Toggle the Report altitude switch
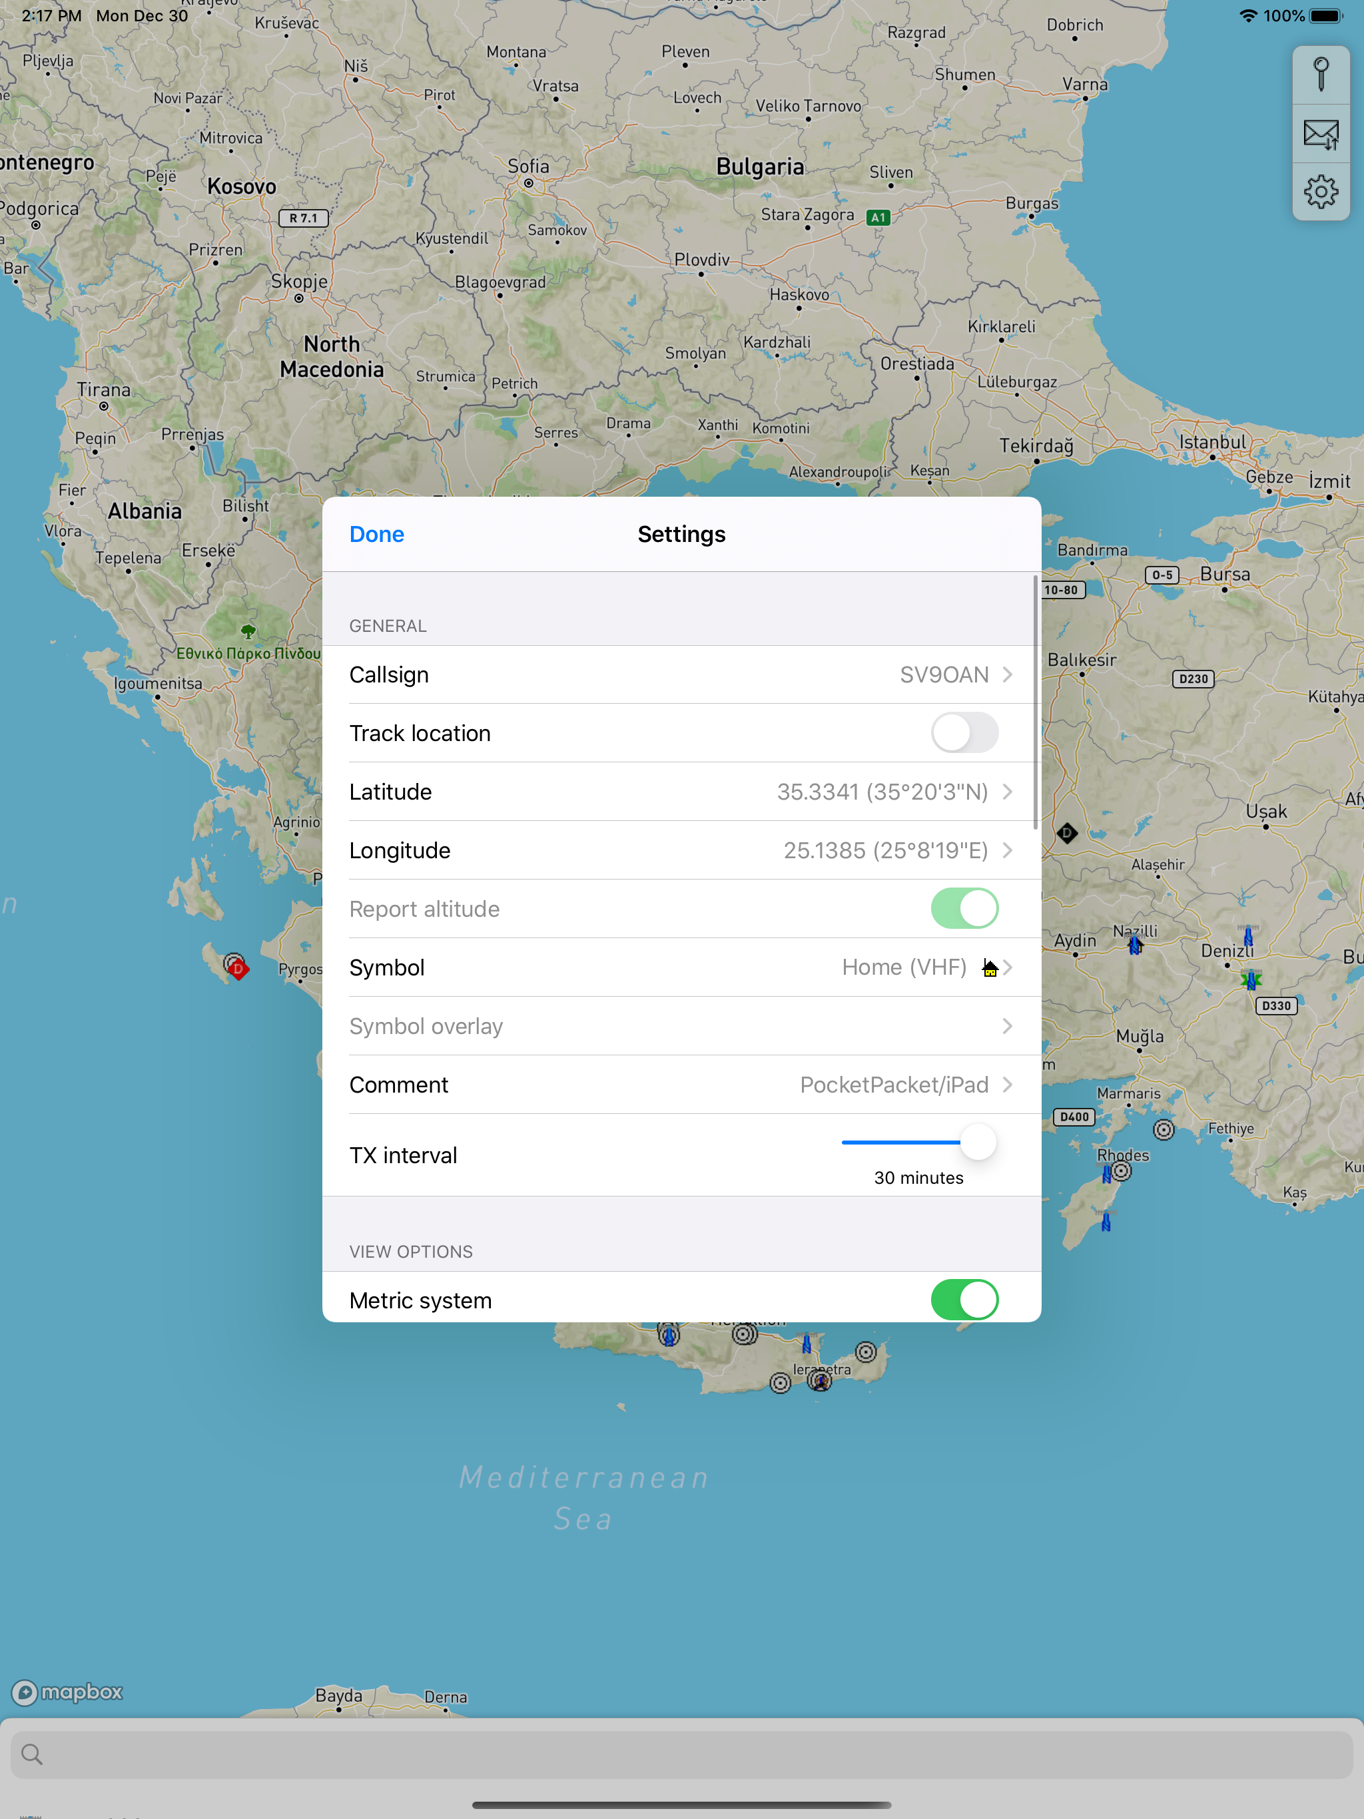The image size is (1364, 1819). click(964, 909)
